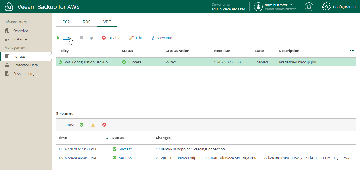Open Instances in the sidebar
The height and width of the screenshot is (170, 360).
pyautogui.click(x=21, y=39)
